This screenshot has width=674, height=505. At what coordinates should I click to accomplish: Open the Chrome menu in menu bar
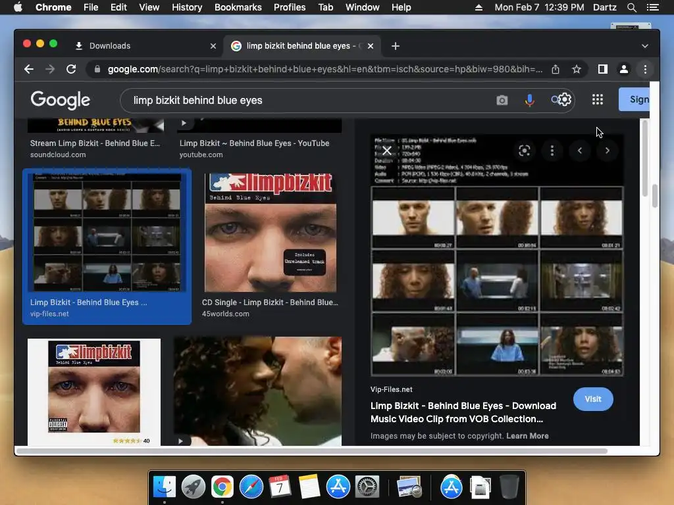[x=53, y=7]
